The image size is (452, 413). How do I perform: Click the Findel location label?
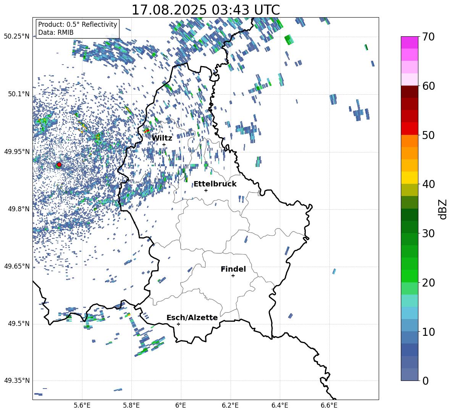[x=233, y=269]
